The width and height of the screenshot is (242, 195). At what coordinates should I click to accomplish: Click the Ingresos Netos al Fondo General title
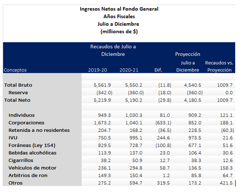tap(119, 9)
